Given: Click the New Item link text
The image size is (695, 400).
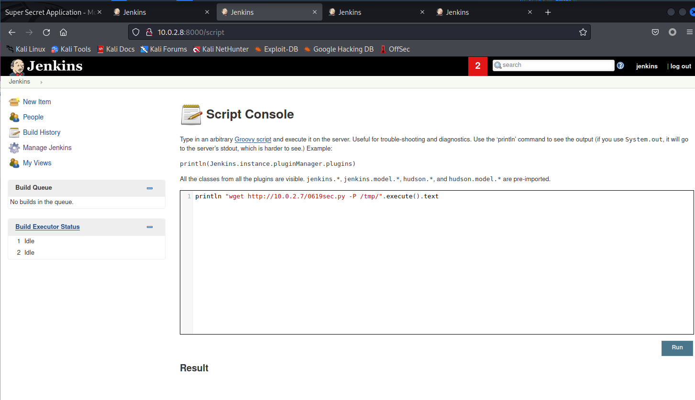Looking at the screenshot, I should pos(37,102).
